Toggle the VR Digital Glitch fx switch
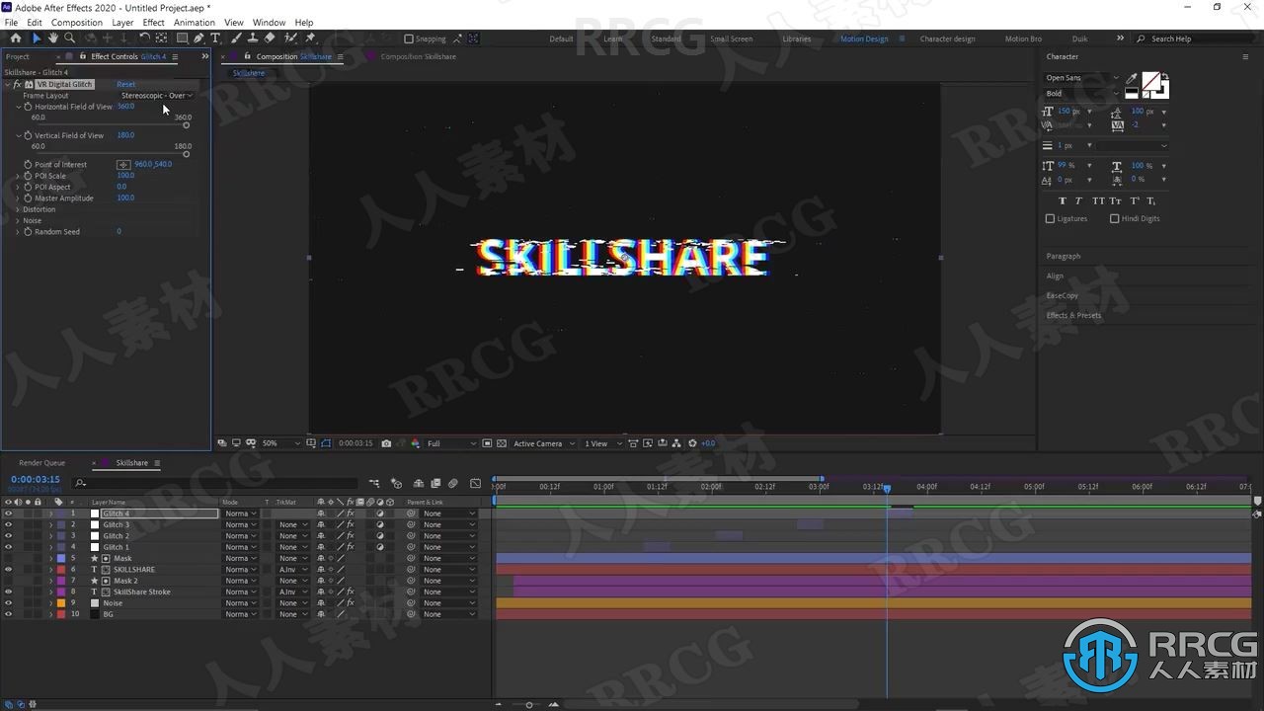Image resolution: width=1264 pixels, height=711 pixels. 17,85
